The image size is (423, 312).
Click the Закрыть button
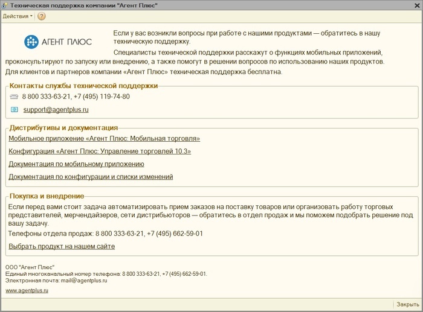pos(408,304)
